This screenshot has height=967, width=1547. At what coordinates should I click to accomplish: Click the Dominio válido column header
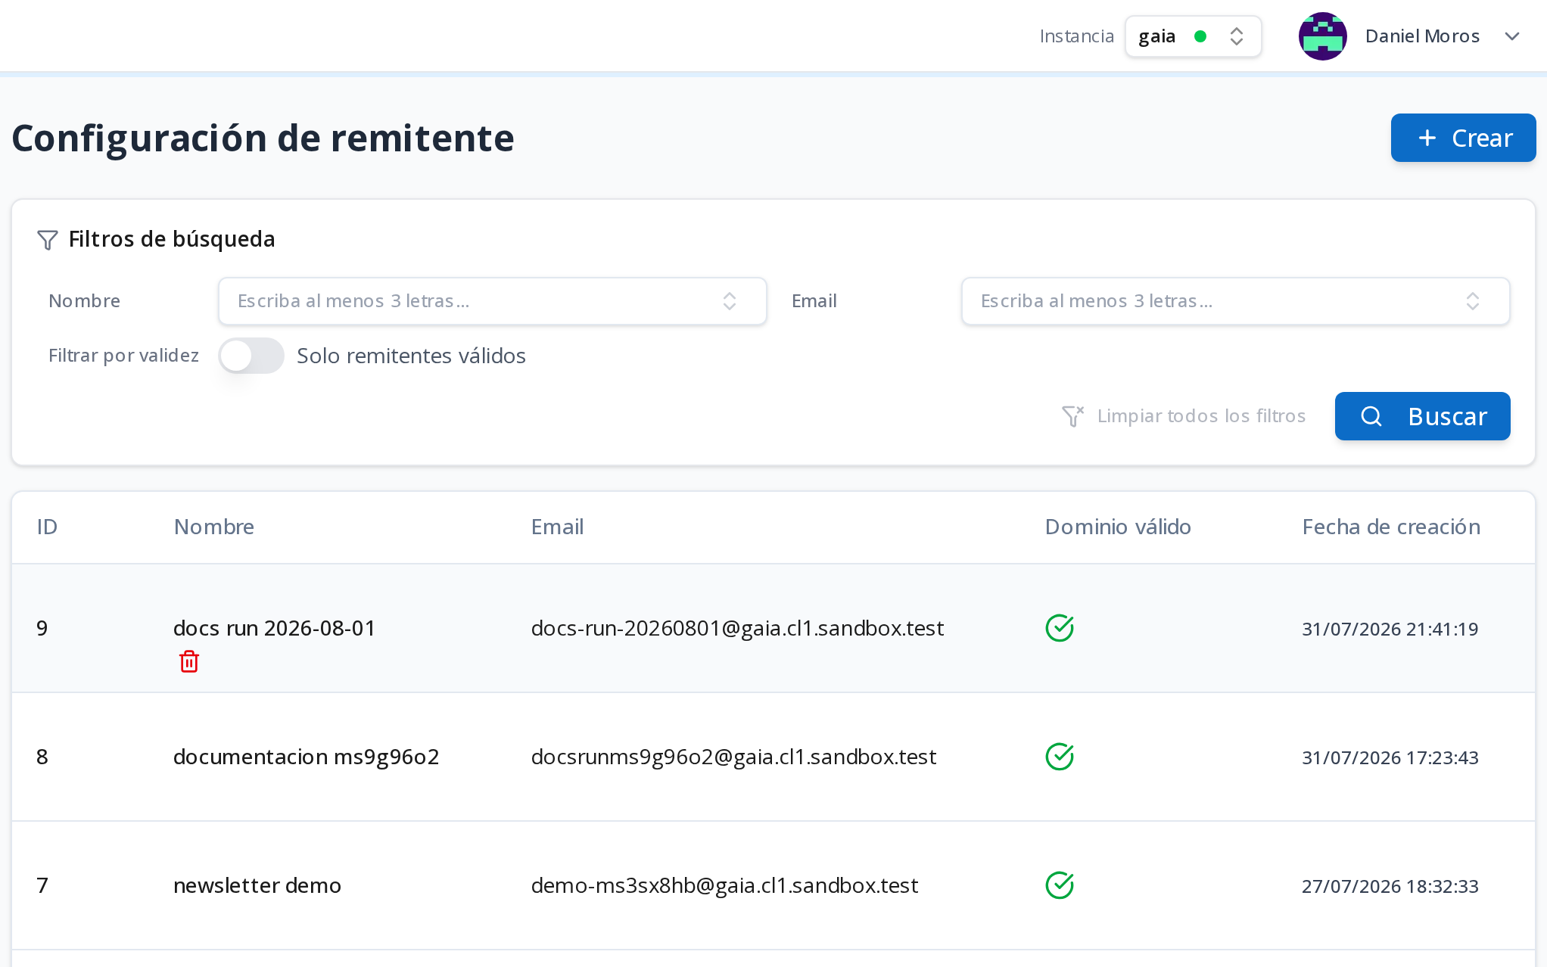1118,527
